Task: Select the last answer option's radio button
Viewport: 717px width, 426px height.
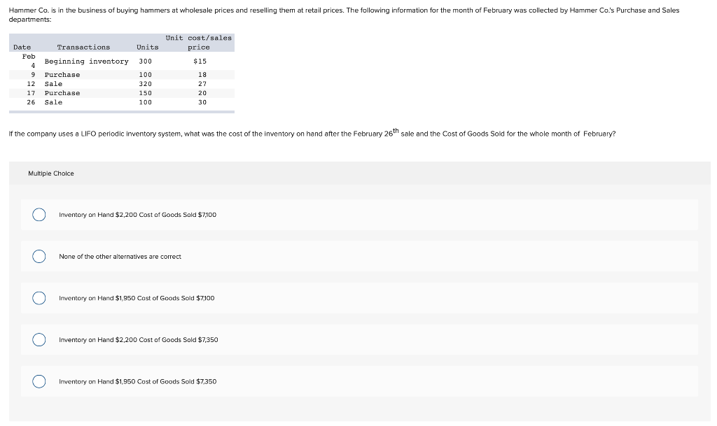Action: [x=39, y=381]
